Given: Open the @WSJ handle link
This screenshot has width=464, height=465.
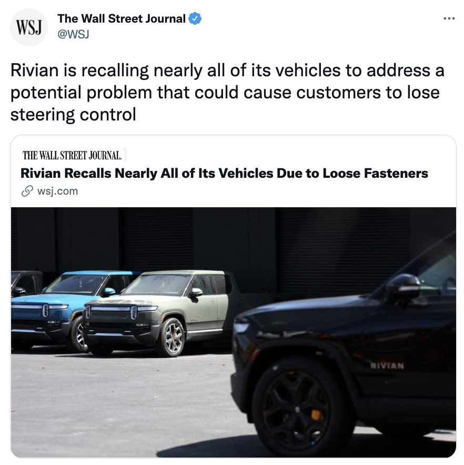Looking at the screenshot, I should coord(73,34).
